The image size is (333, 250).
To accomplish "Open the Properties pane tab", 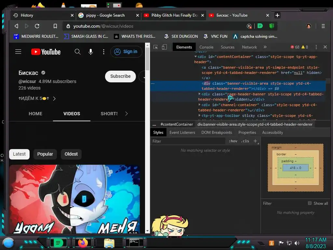I will coord(247,132).
